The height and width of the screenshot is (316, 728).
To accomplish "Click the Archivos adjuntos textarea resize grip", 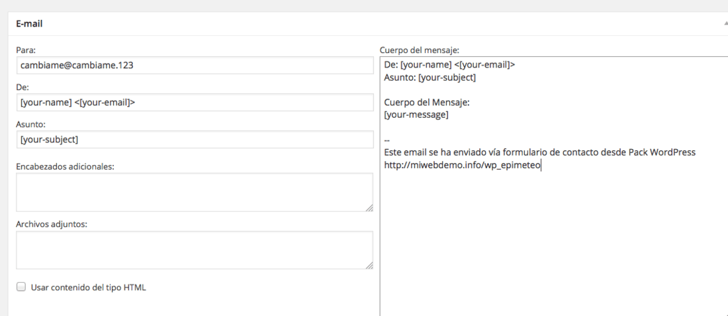I will pyautogui.click(x=369, y=266).
